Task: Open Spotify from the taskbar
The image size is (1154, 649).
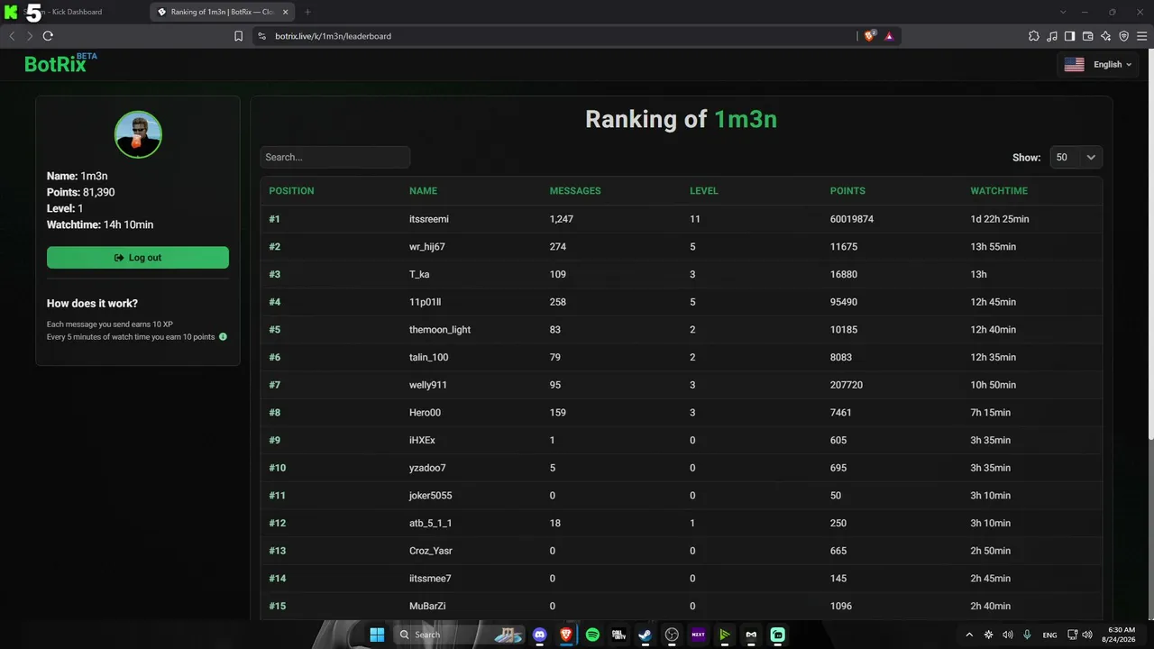Action: (592, 635)
